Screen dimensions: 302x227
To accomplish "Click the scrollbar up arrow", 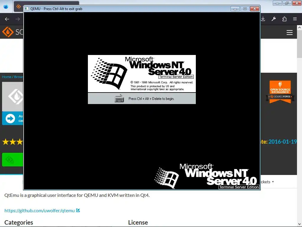I will (299, 27).
